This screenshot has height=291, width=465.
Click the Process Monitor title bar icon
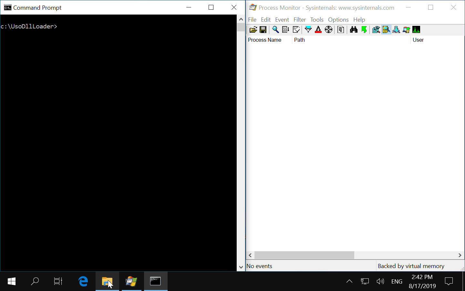(x=253, y=7)
